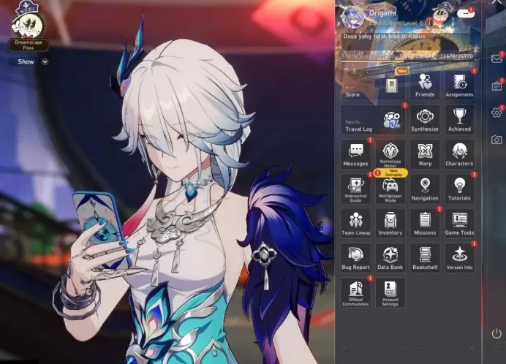
Task: Edit the signature "Dosa yang tidak bisa di hapus"
Action: pos(384,37)
